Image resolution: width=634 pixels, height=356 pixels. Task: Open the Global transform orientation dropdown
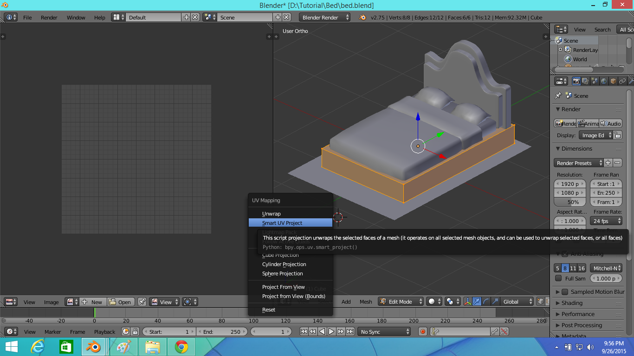[517, 302]
